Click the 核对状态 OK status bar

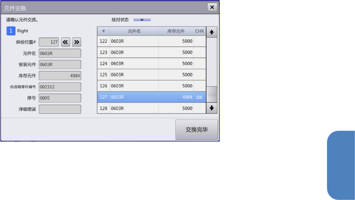(142, 20)
